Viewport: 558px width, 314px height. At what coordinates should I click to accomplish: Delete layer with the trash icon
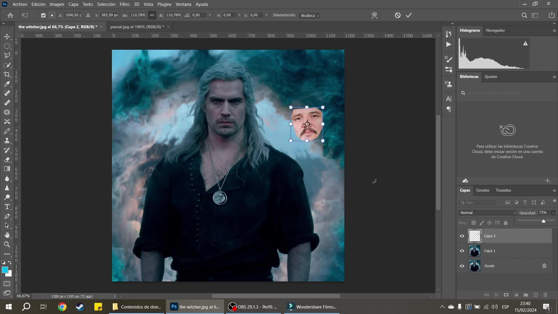545,295
